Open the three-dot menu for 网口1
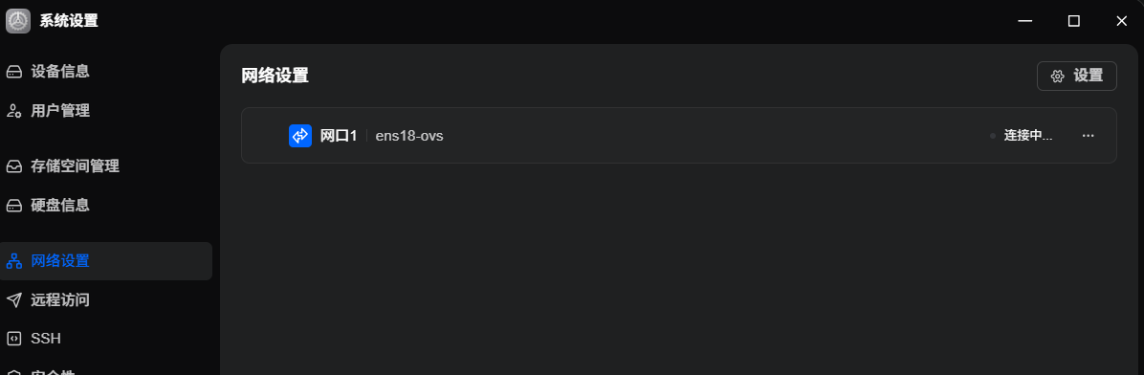 click(x=1088, y=136)
